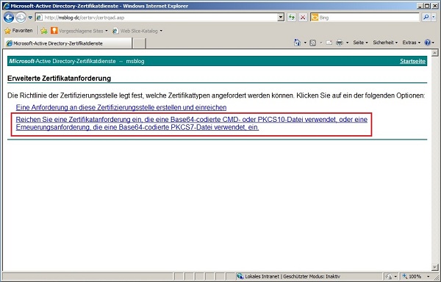Viewport: 441px width, 282px height.
Task: Click the page icon in address bar
Action: click(40, 18)
